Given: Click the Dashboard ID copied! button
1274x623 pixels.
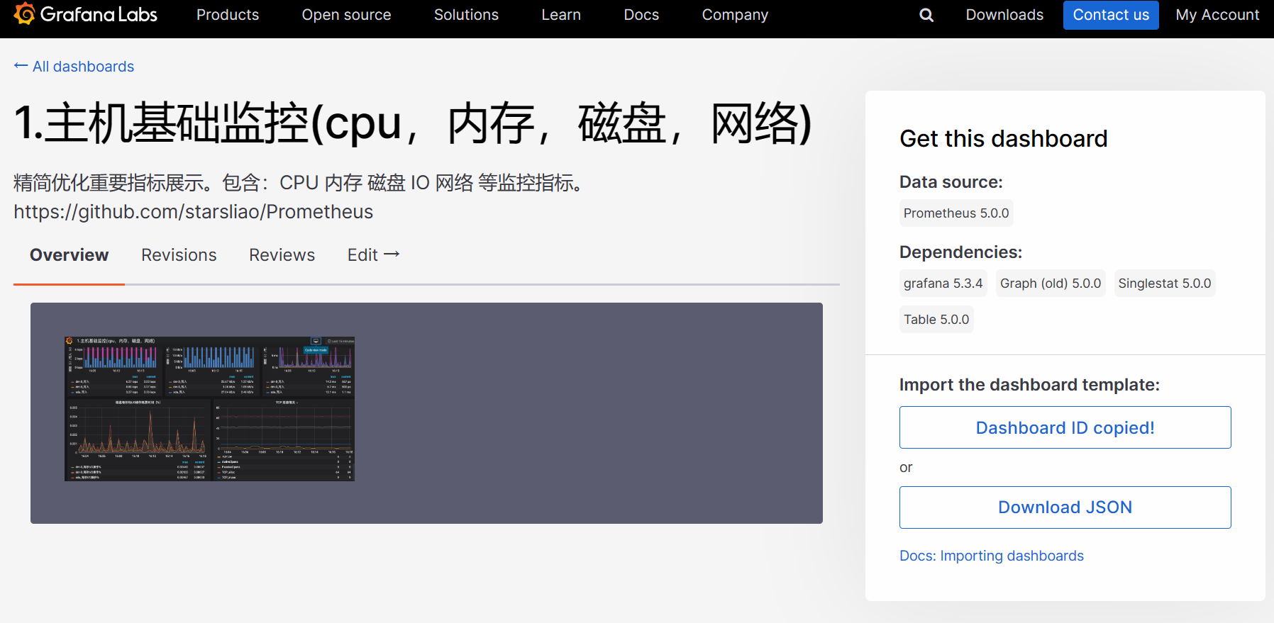Looking at the screenshot, I should pyautogui.click(x=1065, y=427).
